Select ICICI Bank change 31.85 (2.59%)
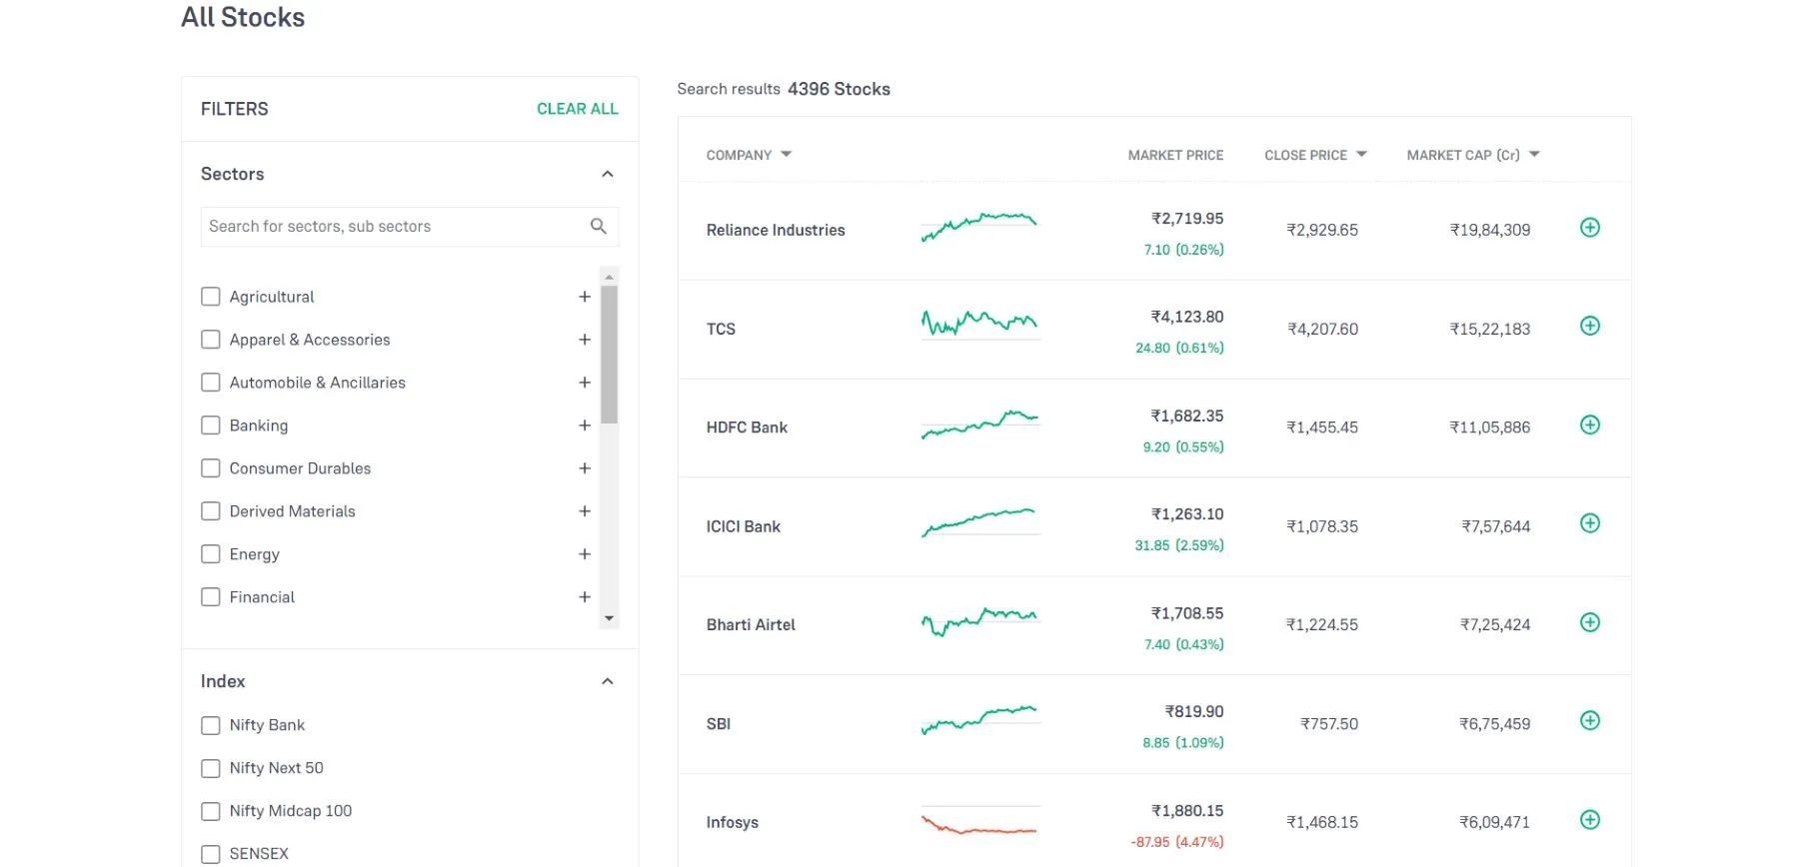The image size is (1799, 867). [1178, 545]
